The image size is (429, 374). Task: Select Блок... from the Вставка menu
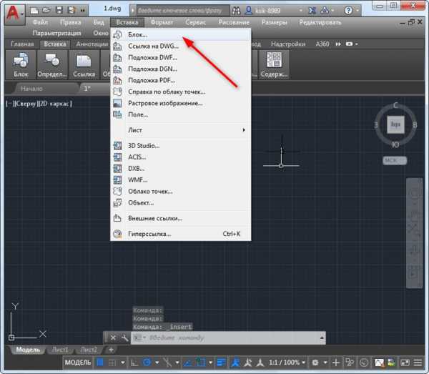pos(181,35)
